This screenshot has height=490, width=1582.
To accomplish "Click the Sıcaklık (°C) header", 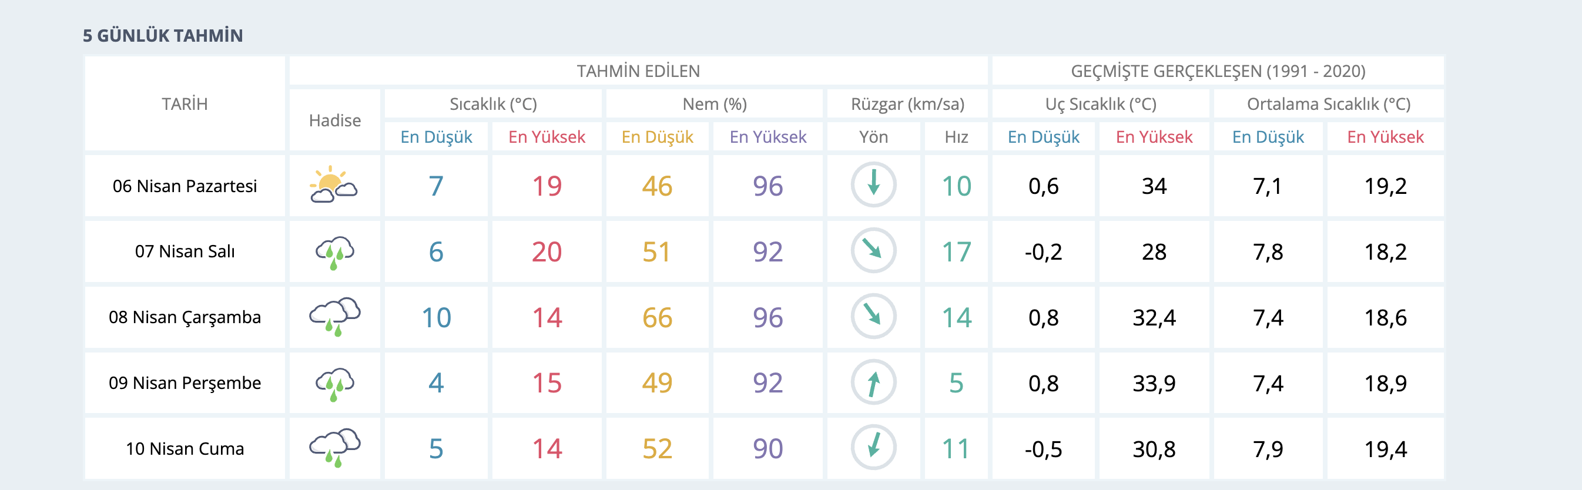I will [x=493, y=104].
